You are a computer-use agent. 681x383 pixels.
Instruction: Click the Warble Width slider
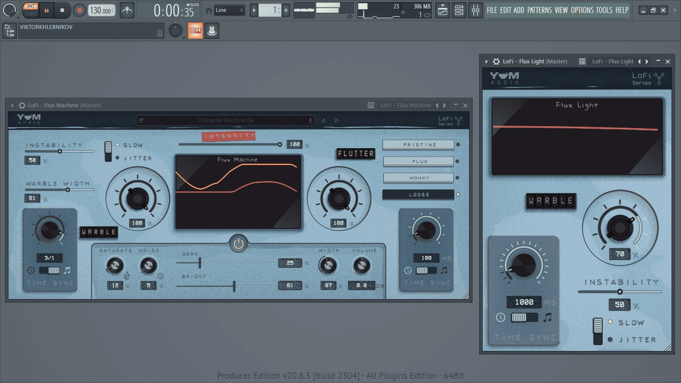[60, 190]
